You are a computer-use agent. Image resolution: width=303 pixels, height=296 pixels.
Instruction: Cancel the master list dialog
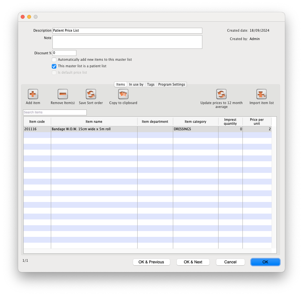(x=230, y=262)
